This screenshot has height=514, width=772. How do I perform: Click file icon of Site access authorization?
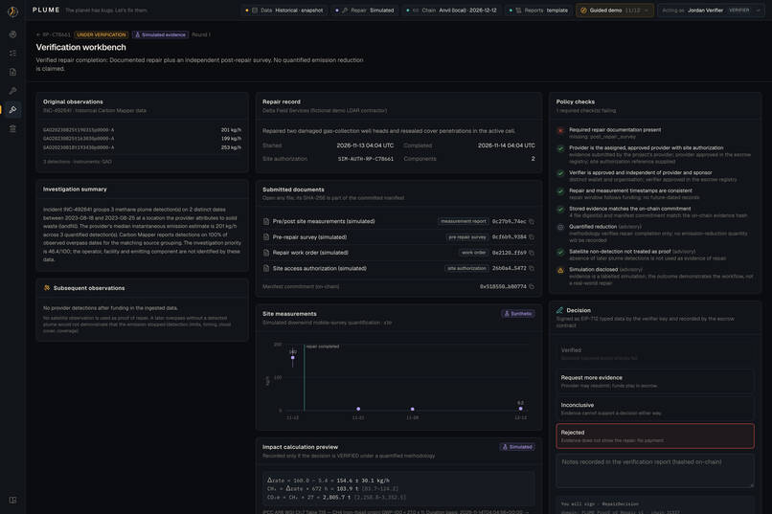[x=266, y=269]
